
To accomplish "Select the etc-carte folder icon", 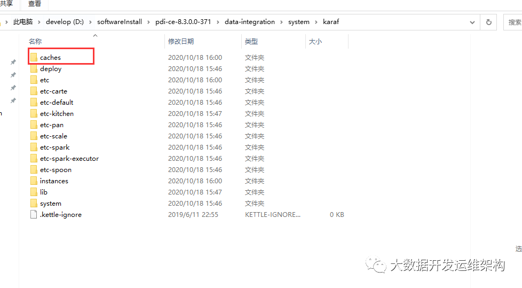I will (34, 91).
